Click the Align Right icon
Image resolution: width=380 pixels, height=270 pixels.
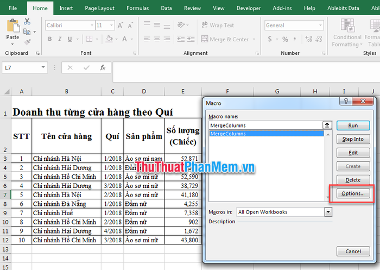pyautogui.click(x=167, y=39)
